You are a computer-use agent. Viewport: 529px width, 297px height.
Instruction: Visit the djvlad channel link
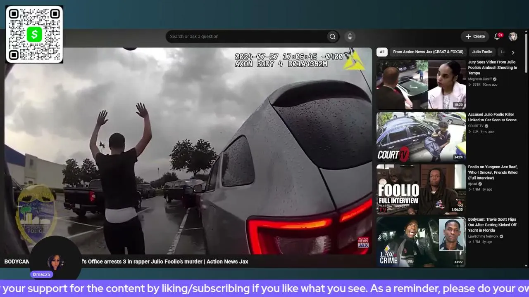pos(472,184)
